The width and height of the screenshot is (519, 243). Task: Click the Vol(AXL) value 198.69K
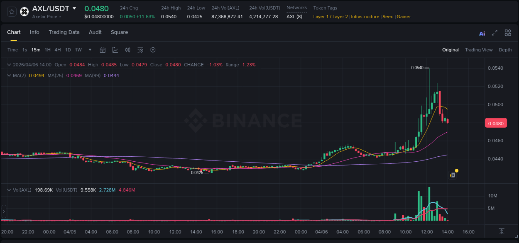tap(44, 190)
